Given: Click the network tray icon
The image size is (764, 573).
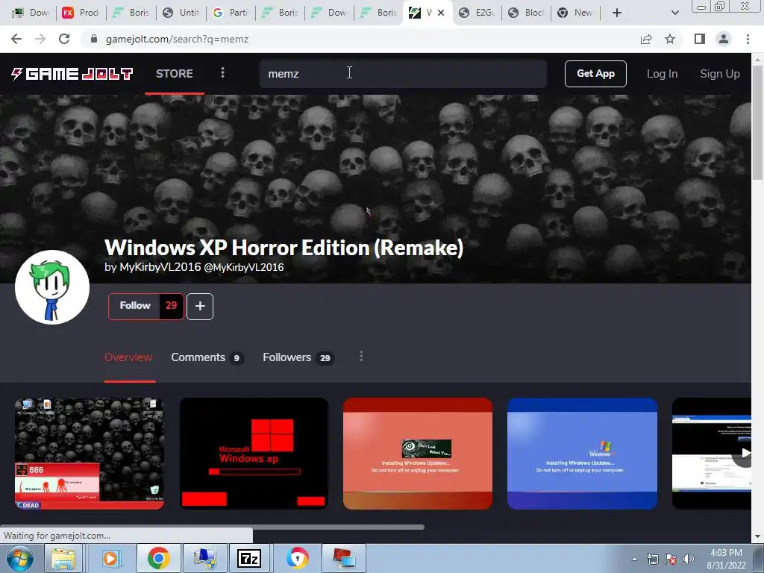Looking at the screenshot, I should 652,559.
